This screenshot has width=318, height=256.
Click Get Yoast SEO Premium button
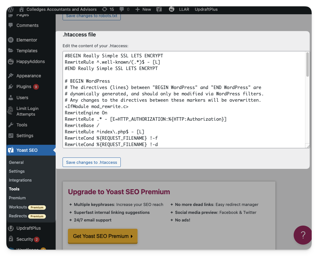pos(103,236)
